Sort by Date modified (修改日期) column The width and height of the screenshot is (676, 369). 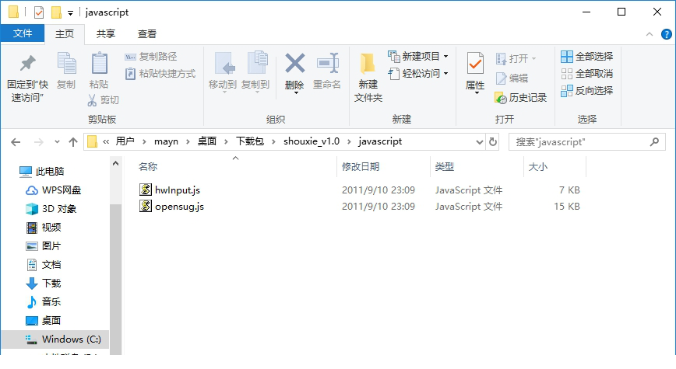click(x=361, y=167)
